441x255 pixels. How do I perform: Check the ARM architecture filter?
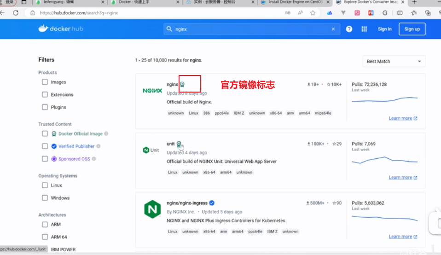[45, 224]
